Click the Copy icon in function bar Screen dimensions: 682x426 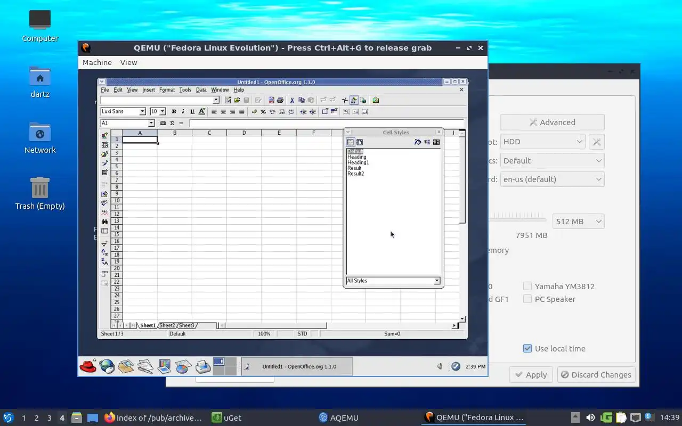click(x=302, y=100)
